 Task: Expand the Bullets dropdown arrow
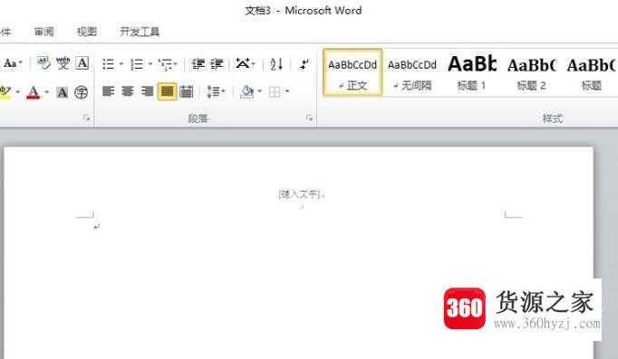tap(121, 63)
